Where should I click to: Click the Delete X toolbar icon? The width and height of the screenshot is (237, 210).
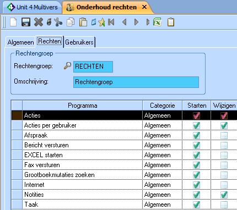coord(39,22)
